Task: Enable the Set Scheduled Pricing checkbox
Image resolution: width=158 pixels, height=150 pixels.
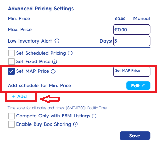Action: [x=11, y=53]
